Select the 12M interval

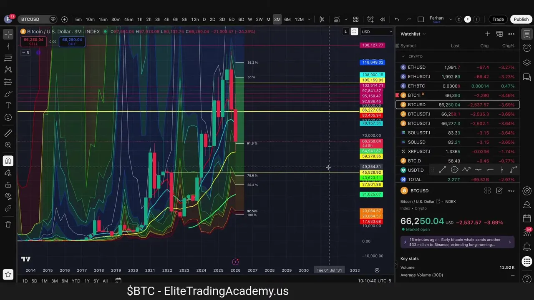click(x=299, y=19)
